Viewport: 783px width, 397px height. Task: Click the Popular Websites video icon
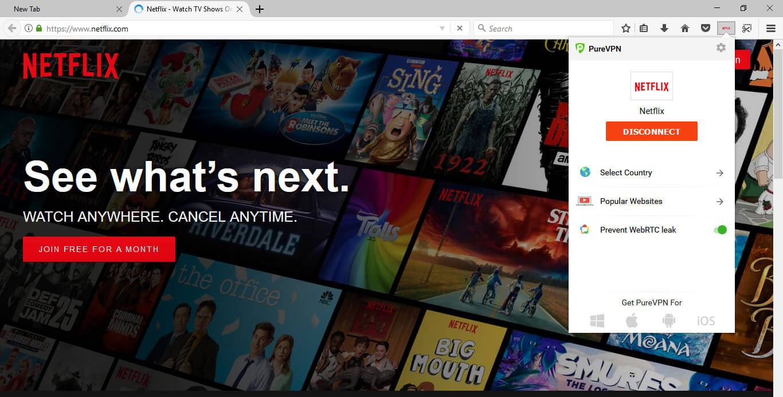(x=585, y=201)
